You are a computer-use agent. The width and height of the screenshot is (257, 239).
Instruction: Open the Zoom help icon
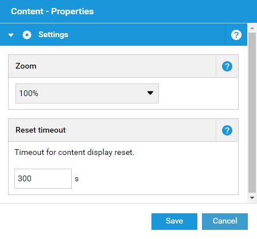click(x=227, y=66)
